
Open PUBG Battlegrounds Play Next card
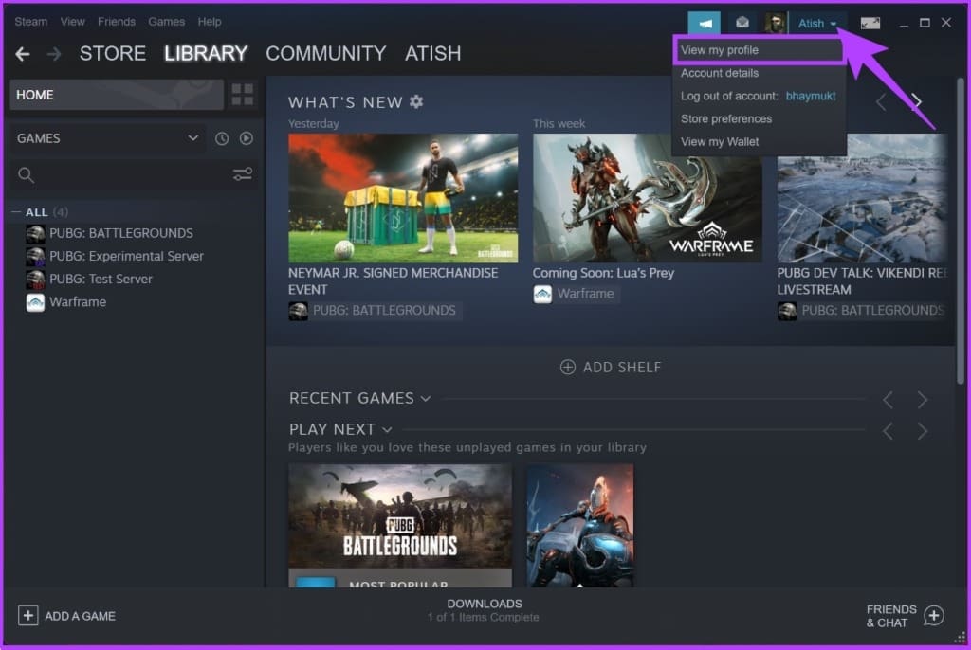[x=400, y=526]
